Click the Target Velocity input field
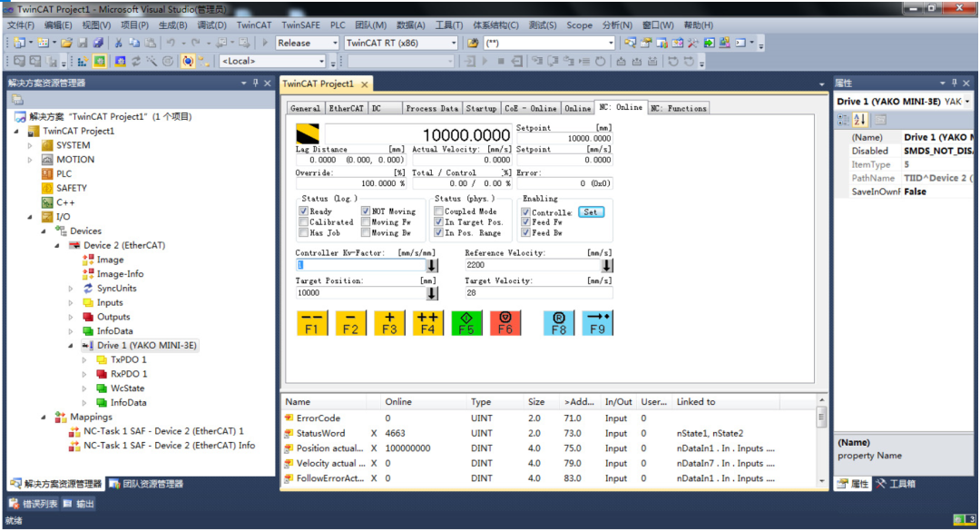Viewport: 980px width, 531px height. 538,293
